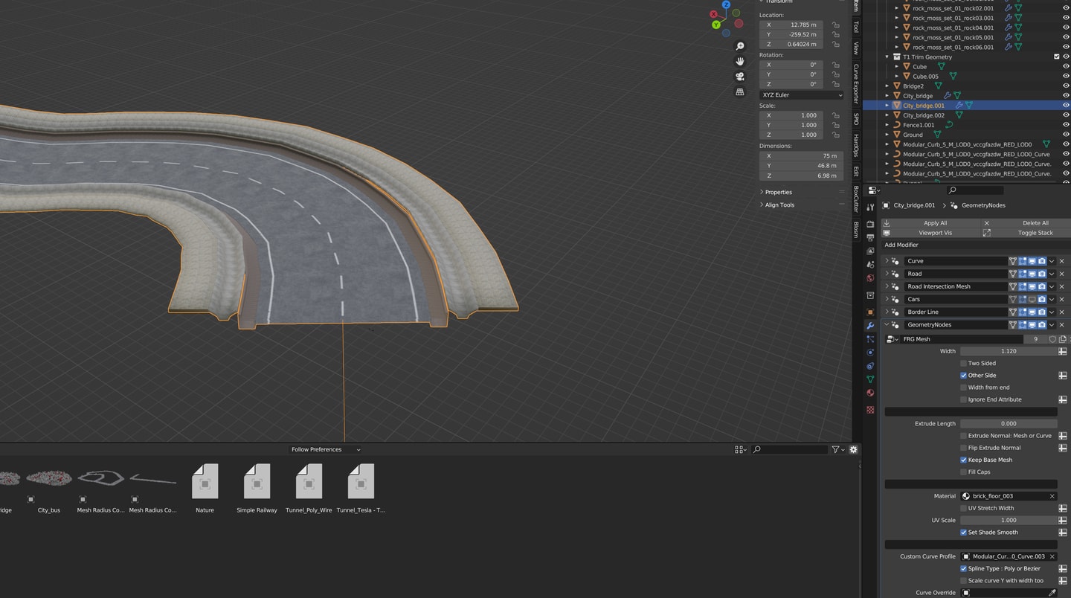Expand the Curve modifier panel

pos(887,261)
